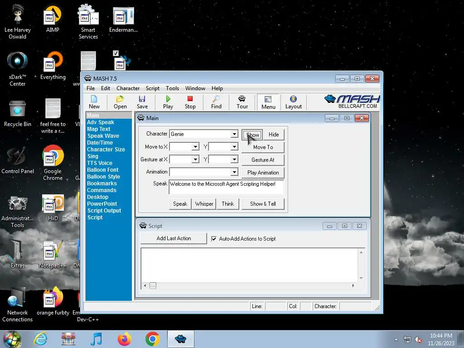Open the Help menu

click(217, 88)
